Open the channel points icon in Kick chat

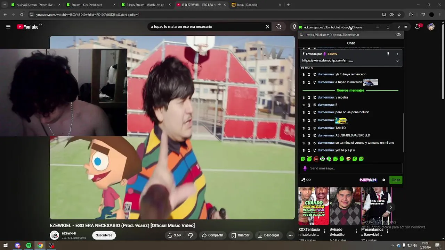click(x=306, y=180)
